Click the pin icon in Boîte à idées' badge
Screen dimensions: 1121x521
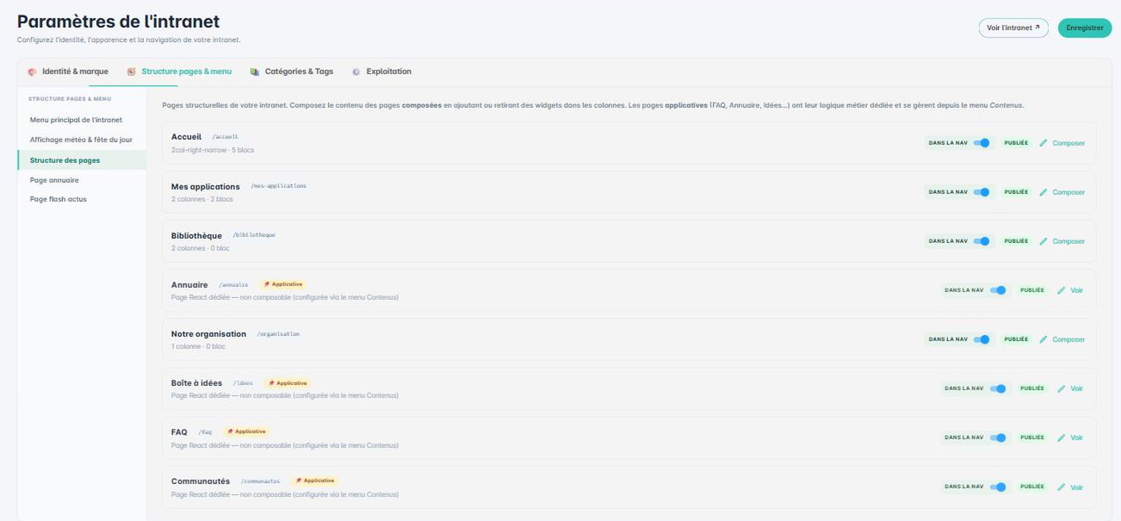coord(271,383)
